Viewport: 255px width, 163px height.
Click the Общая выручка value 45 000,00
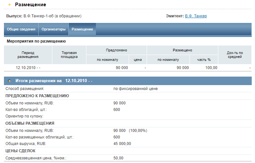(122, 144)
